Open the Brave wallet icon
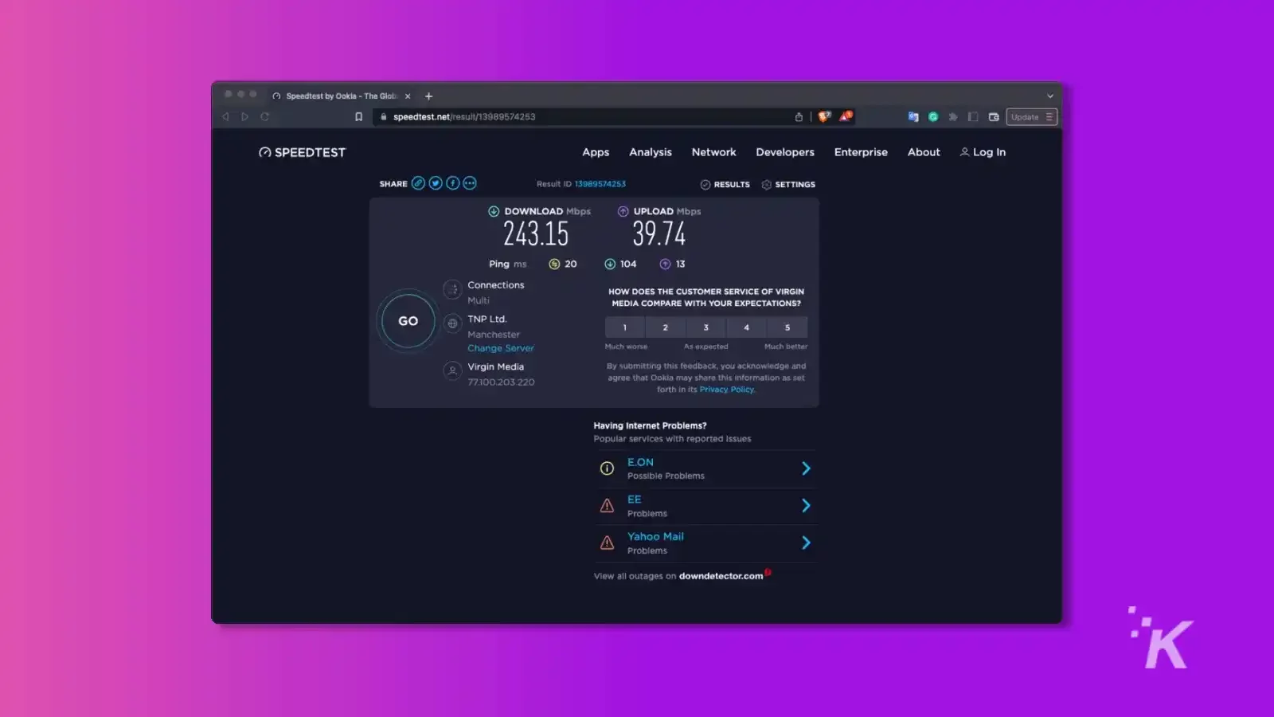 [994, 116]
